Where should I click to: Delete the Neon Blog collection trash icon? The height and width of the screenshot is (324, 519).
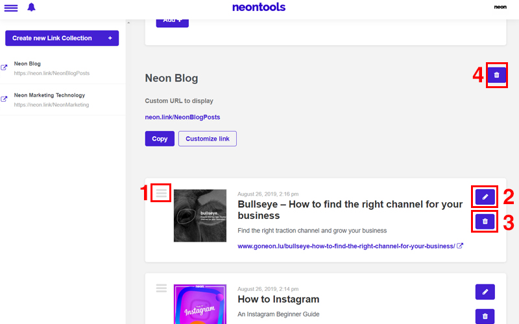click(496, 75)
